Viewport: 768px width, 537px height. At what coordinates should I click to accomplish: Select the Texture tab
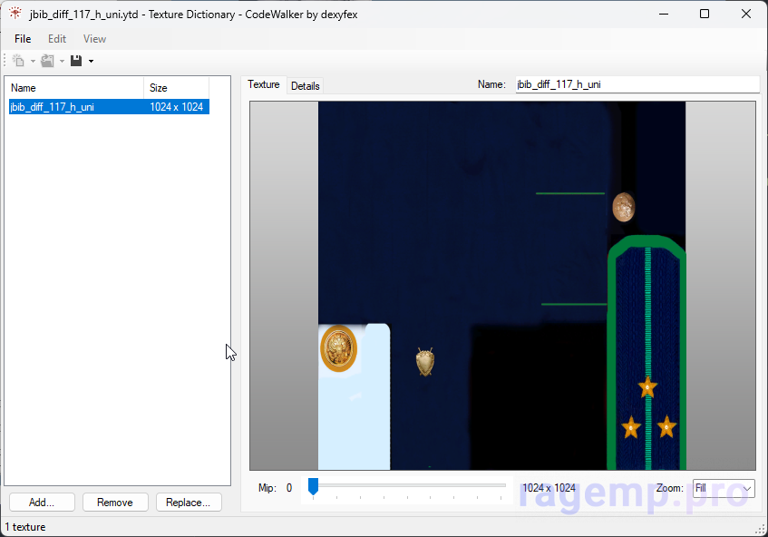(x=264, y=85)
